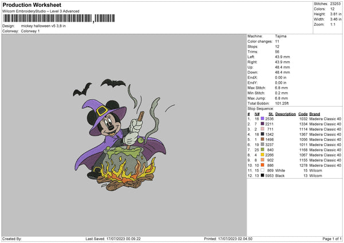The image size is (344, 243).
Task: Click the green swatch for code 1168
Action: point(263,150)
